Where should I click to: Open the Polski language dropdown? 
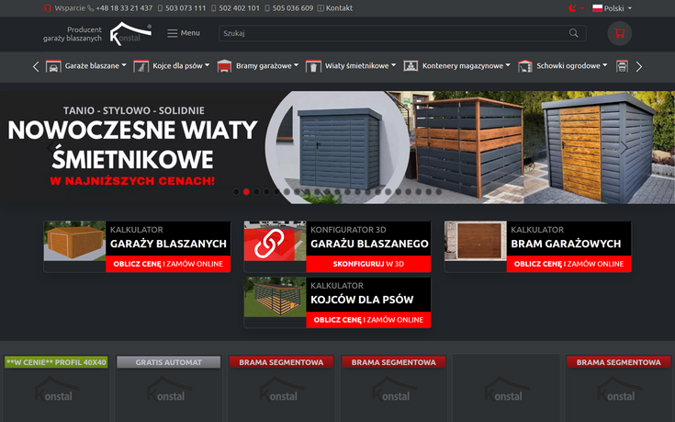click(x=612, y=8)
